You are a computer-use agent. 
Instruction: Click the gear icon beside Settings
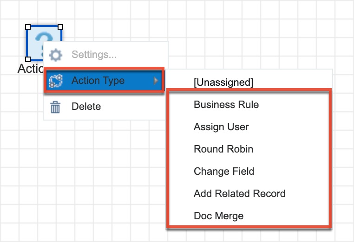[56, 55]
